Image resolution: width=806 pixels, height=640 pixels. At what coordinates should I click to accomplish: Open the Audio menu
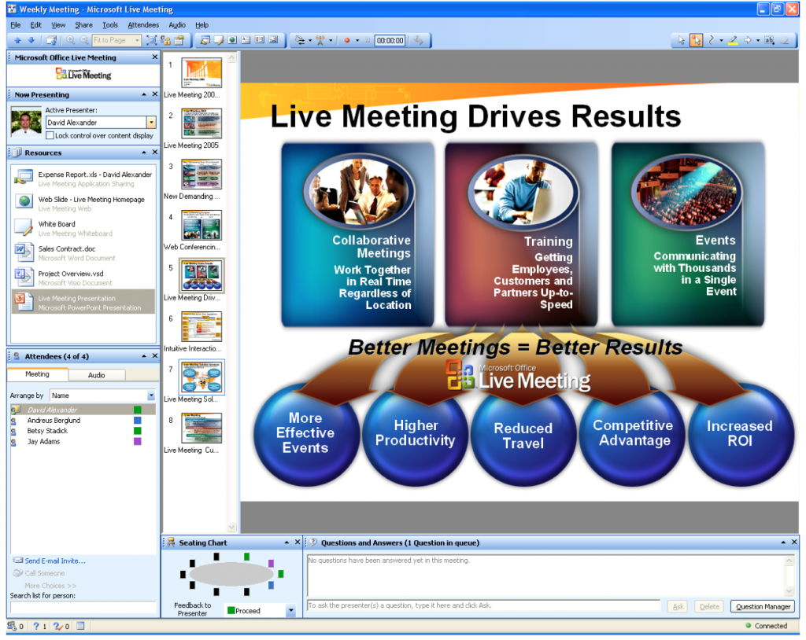tap(177, 24)
